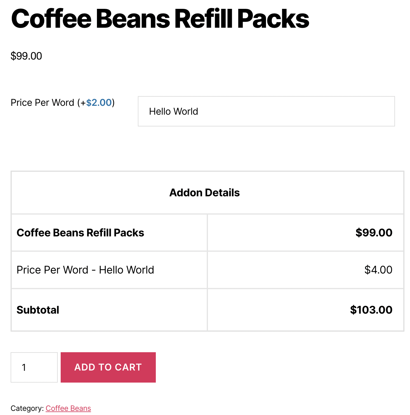Open the Coffee Beans category link
This screenshot has width=410, height=415.
68,408
